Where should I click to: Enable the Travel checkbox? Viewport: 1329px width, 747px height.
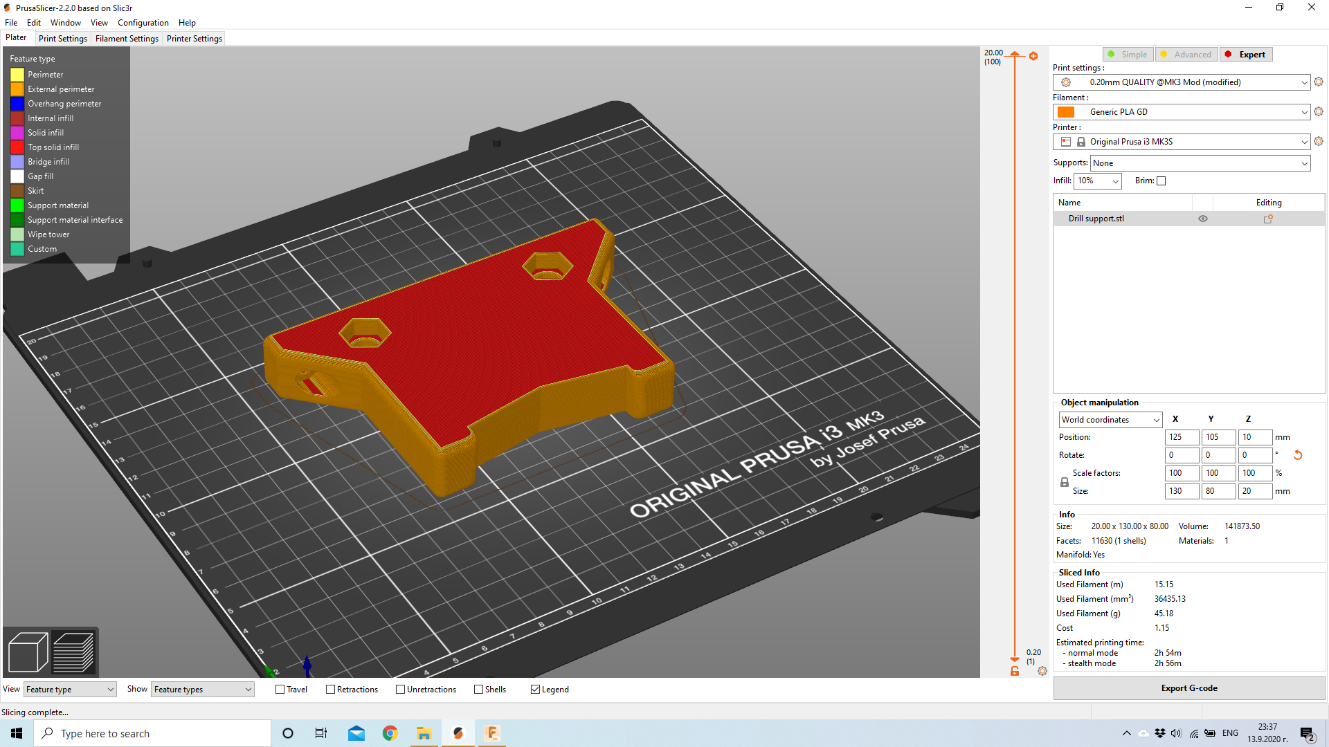pos(280,690)
